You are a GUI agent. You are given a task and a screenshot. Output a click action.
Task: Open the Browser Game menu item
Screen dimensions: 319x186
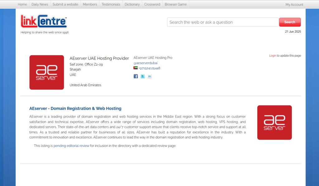pyautogui.click(x=176, y=4)
